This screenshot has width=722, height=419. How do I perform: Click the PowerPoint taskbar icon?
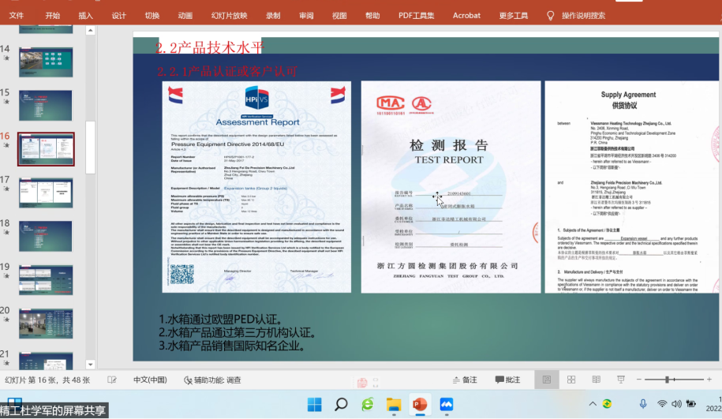(420, 404)
